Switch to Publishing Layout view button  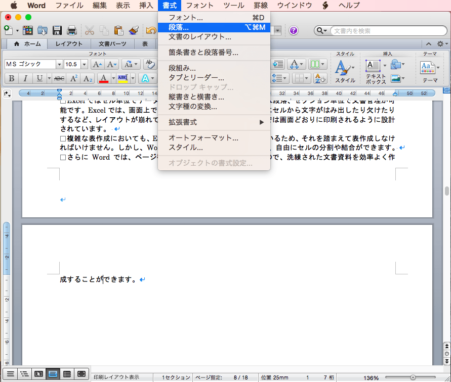[38, 374]
